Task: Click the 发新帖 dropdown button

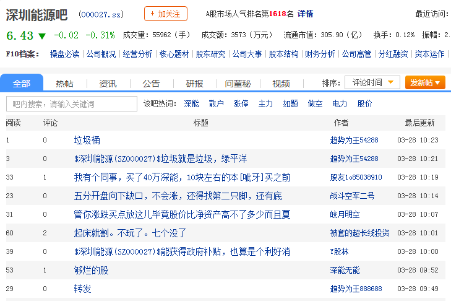Action: 425,82
